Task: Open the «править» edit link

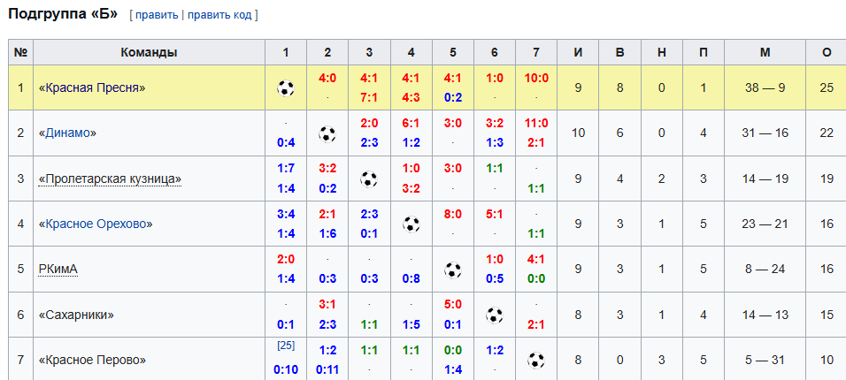Action: (x=157, y=15)
